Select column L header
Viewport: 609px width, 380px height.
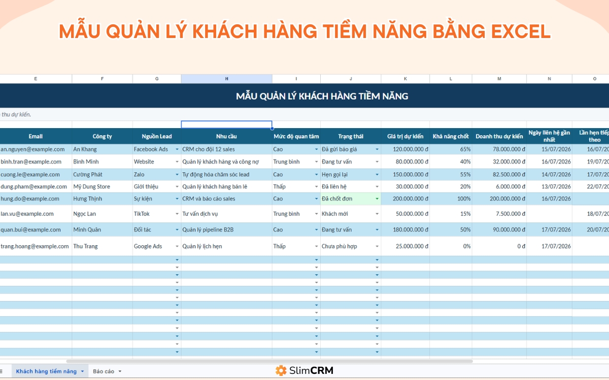point(451,79)
